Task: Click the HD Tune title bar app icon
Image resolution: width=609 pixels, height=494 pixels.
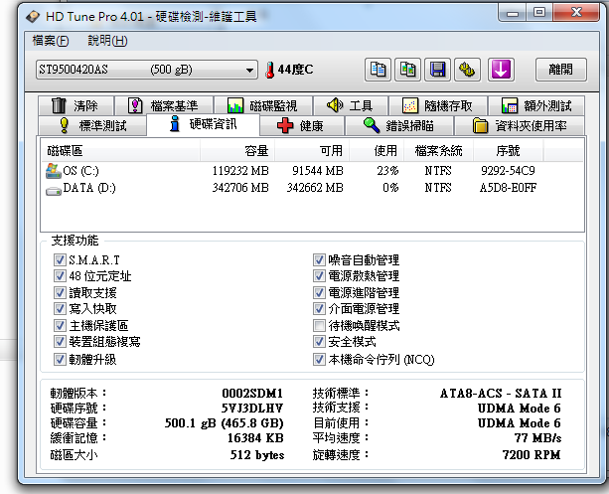Action: point(33,16)
